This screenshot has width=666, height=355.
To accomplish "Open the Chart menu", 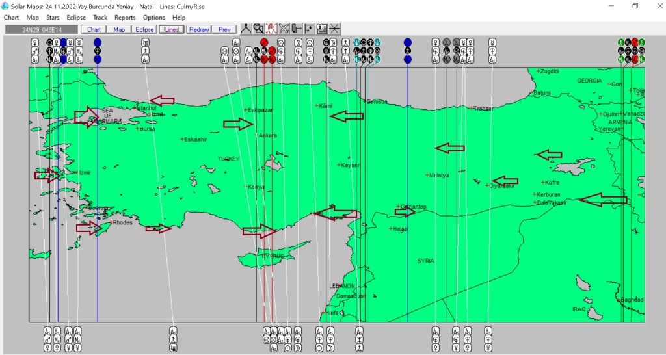I will [x=11, y=18].
